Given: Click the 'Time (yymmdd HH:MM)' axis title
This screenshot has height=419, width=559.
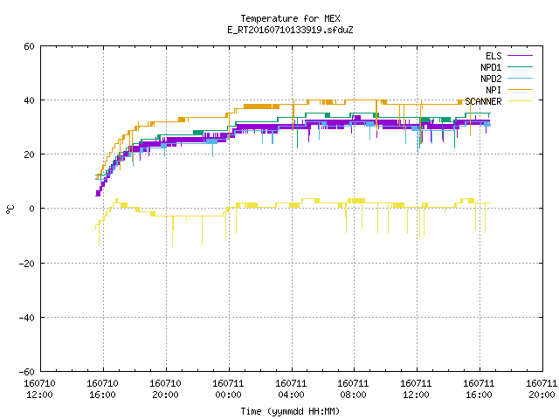Looking at the screenshot, I should pyautogui.click(x=290, y=411).
